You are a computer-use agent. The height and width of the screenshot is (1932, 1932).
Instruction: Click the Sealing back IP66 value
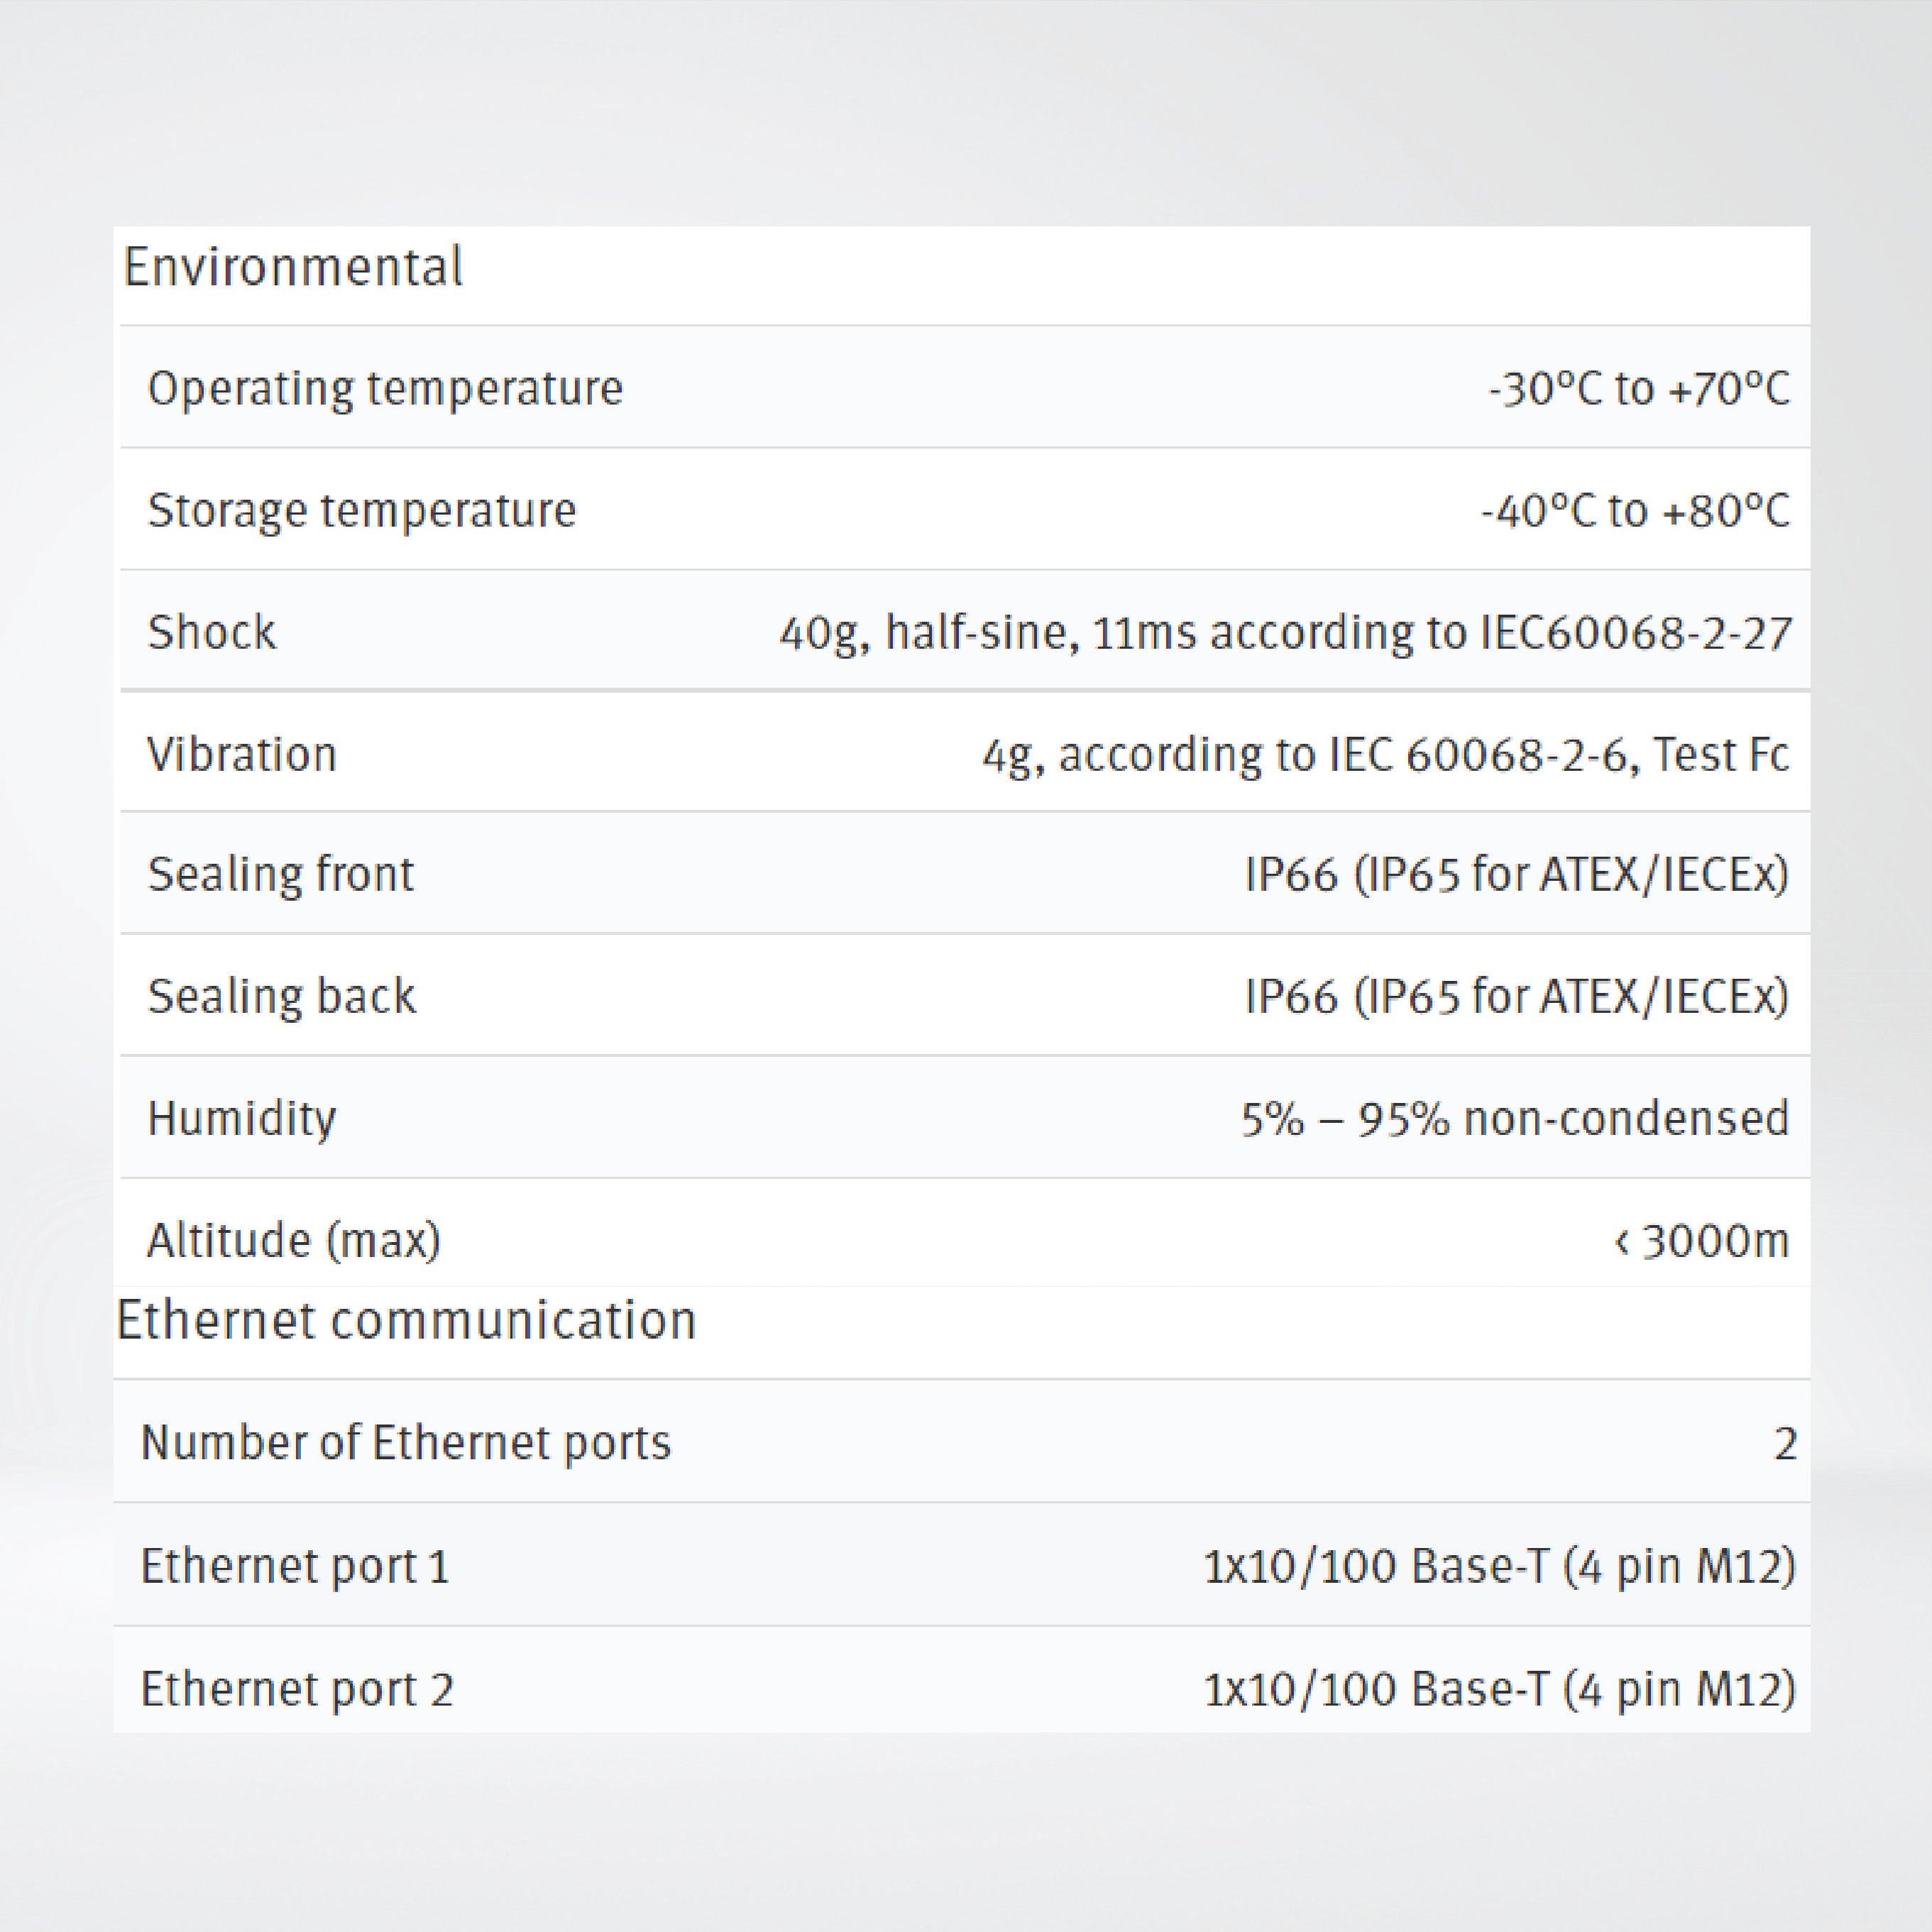[1516, 997]
